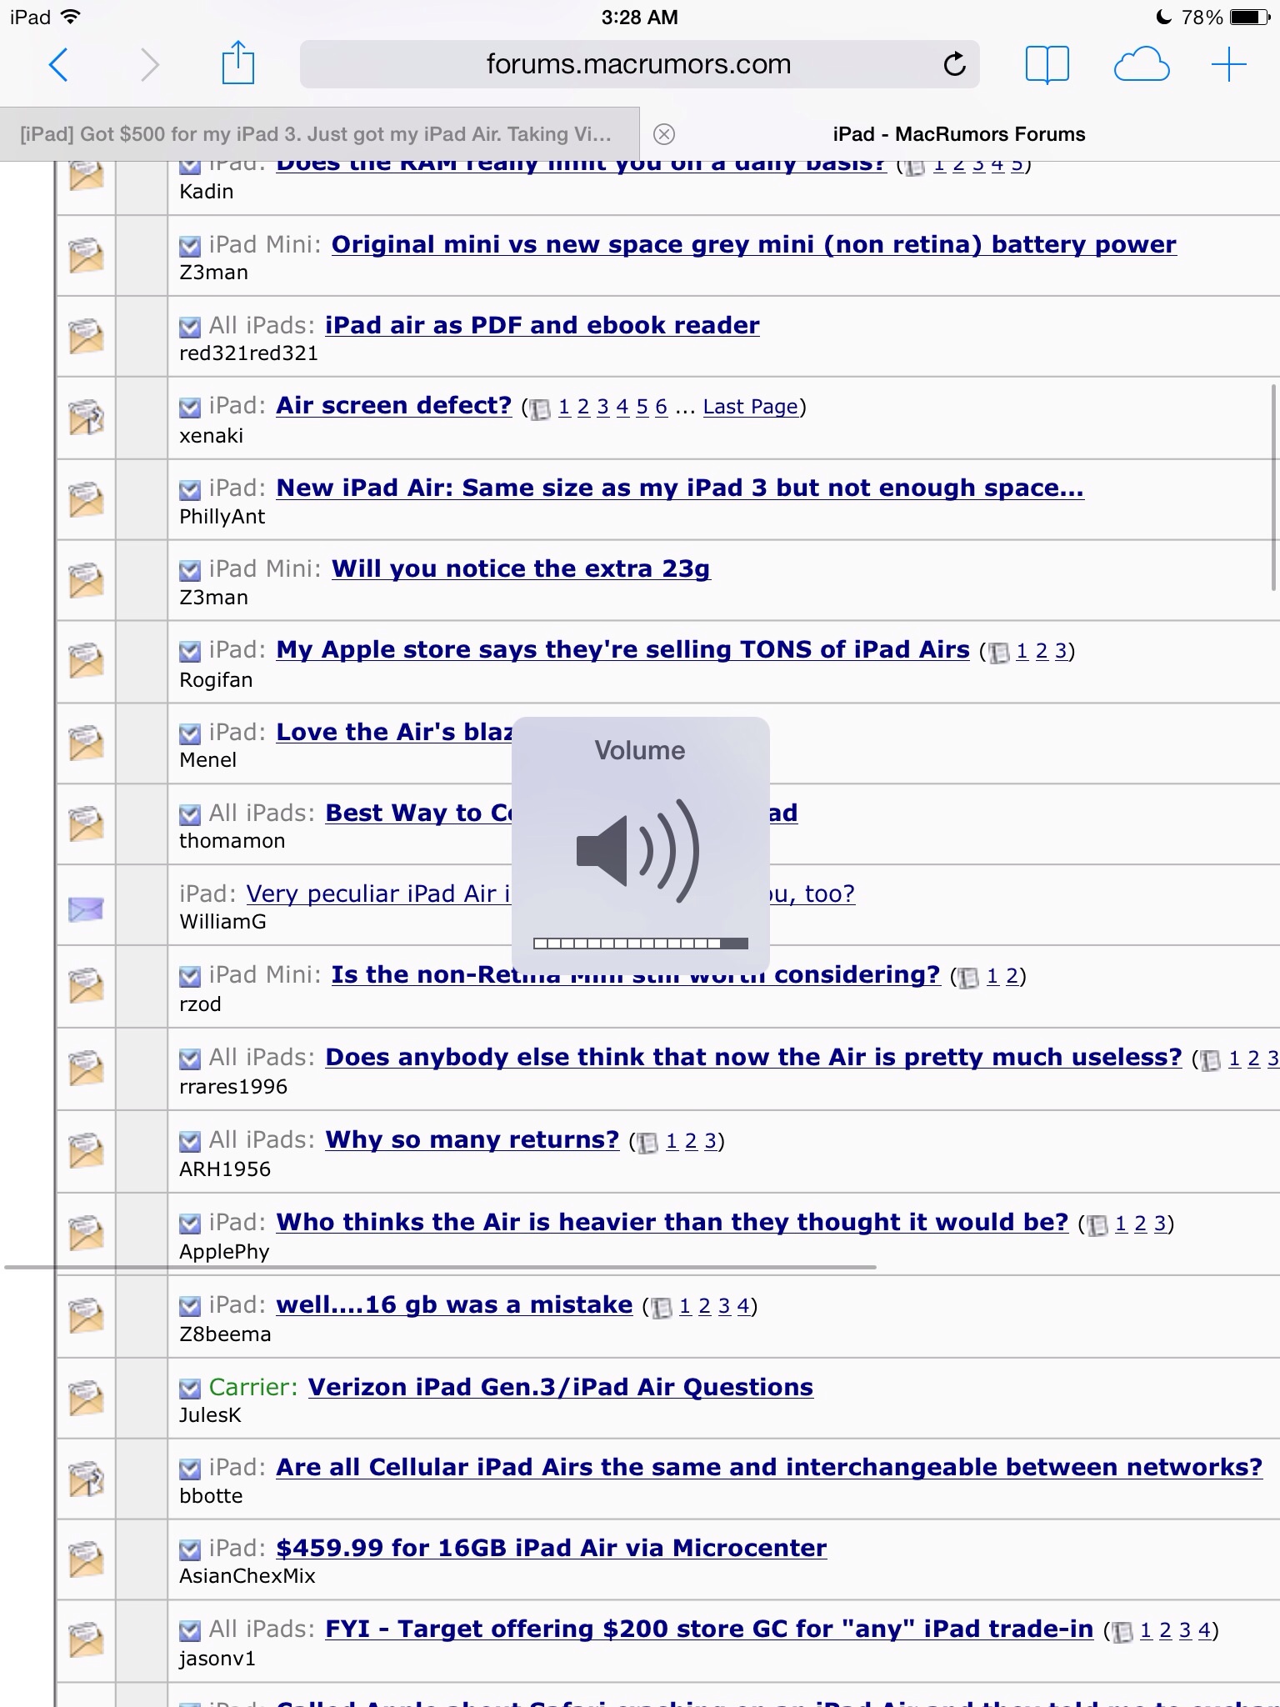Open 'Are all Cellular iPad Airs the same' thread
Image resolution: width=1280 pixels, height=1707 pixels.
coord(769,1467)
